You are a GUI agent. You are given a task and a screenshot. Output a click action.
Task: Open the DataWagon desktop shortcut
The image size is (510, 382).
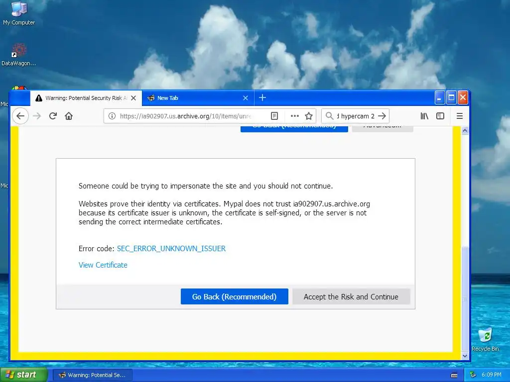[x=18, y=54]
